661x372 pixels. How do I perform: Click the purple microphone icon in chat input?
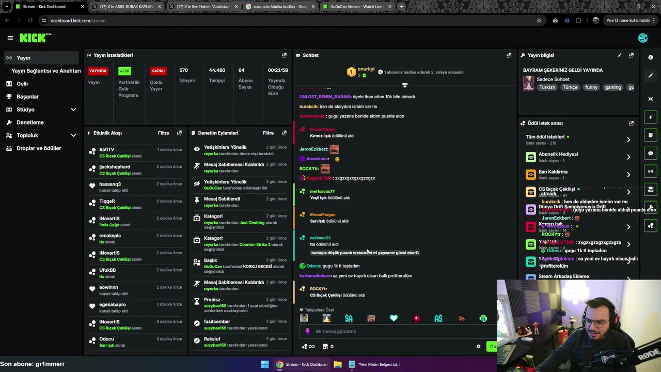(x=307, y=331)
